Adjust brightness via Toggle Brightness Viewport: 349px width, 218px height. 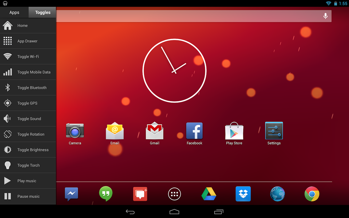[27, 150]
